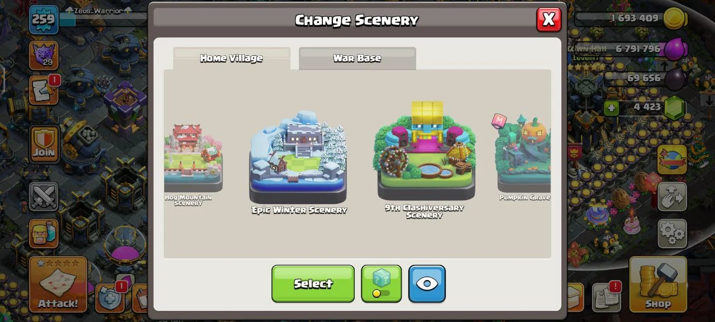Close the Change Scenery dialog
The width and height of the screenshot is (715, 322).
point(549,20)
